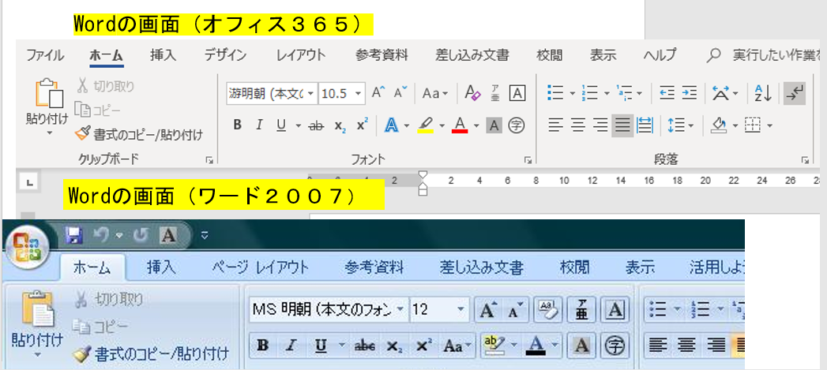Click Enclosed Characters icon in Office 365
This screenshot has width=827, height=370.
coord(516,125)
